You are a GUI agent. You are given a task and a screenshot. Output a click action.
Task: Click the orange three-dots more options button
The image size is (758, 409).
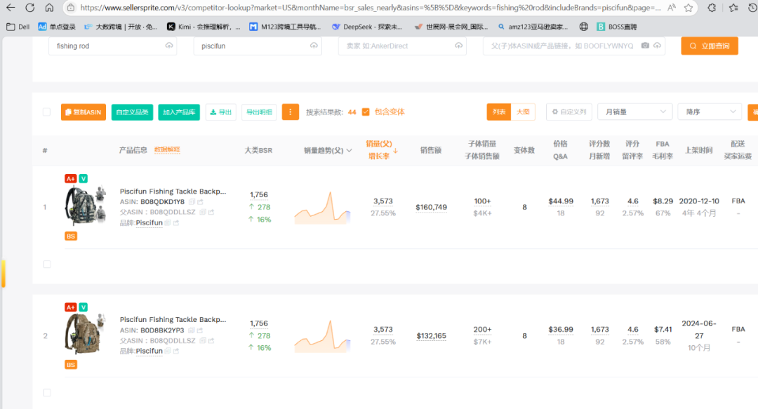[291, 112]
